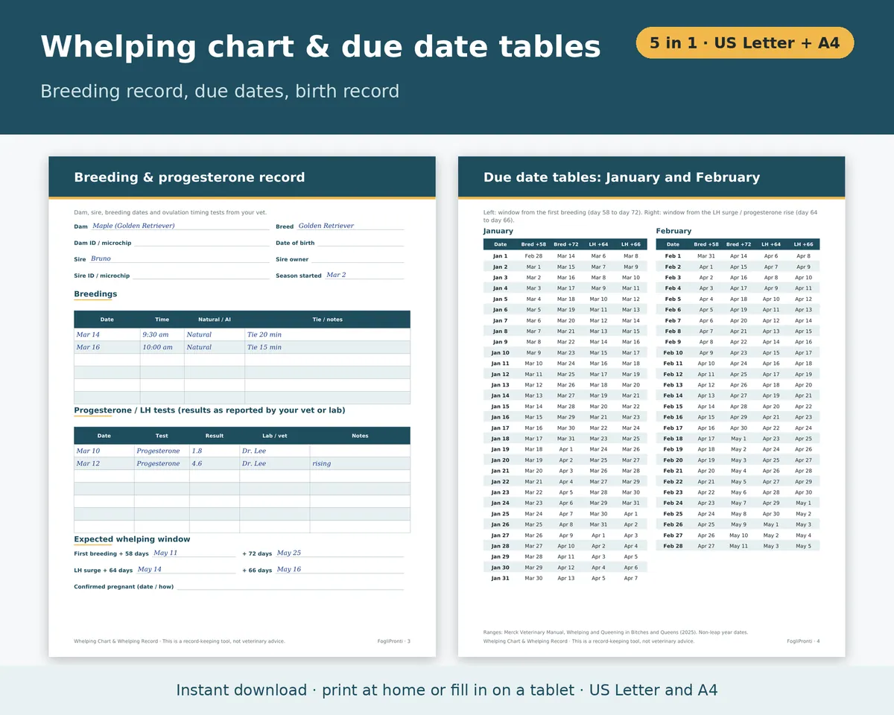Image resolution: width=894 pixels, height=715 pixels.
Task: Click the 'LH surge + 64 days' field
Action: pos(186,570)
